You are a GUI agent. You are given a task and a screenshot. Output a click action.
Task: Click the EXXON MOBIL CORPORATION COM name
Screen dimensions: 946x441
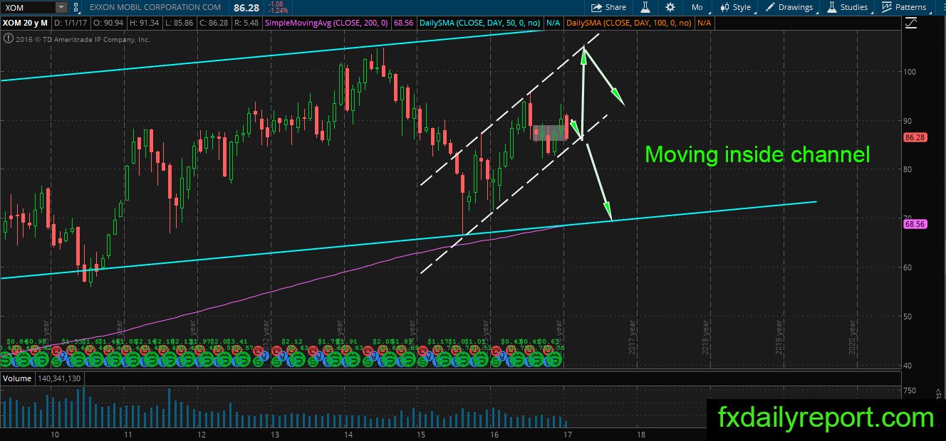[155, 7]
